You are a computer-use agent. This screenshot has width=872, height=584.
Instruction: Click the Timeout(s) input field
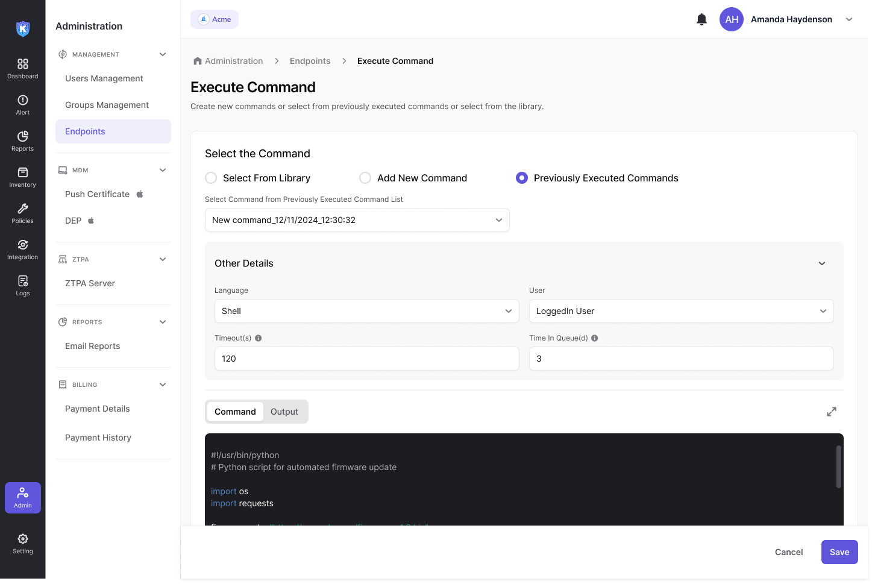coord(366,359)
